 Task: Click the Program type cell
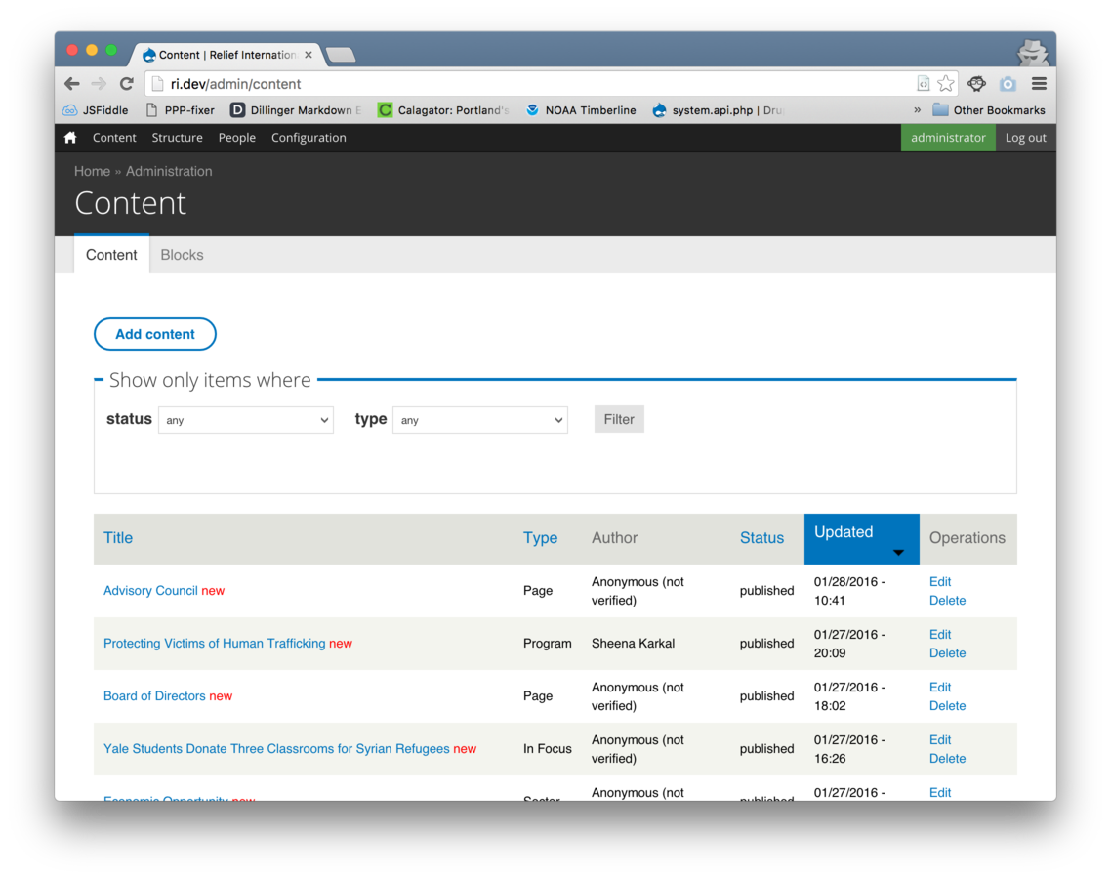547,643
